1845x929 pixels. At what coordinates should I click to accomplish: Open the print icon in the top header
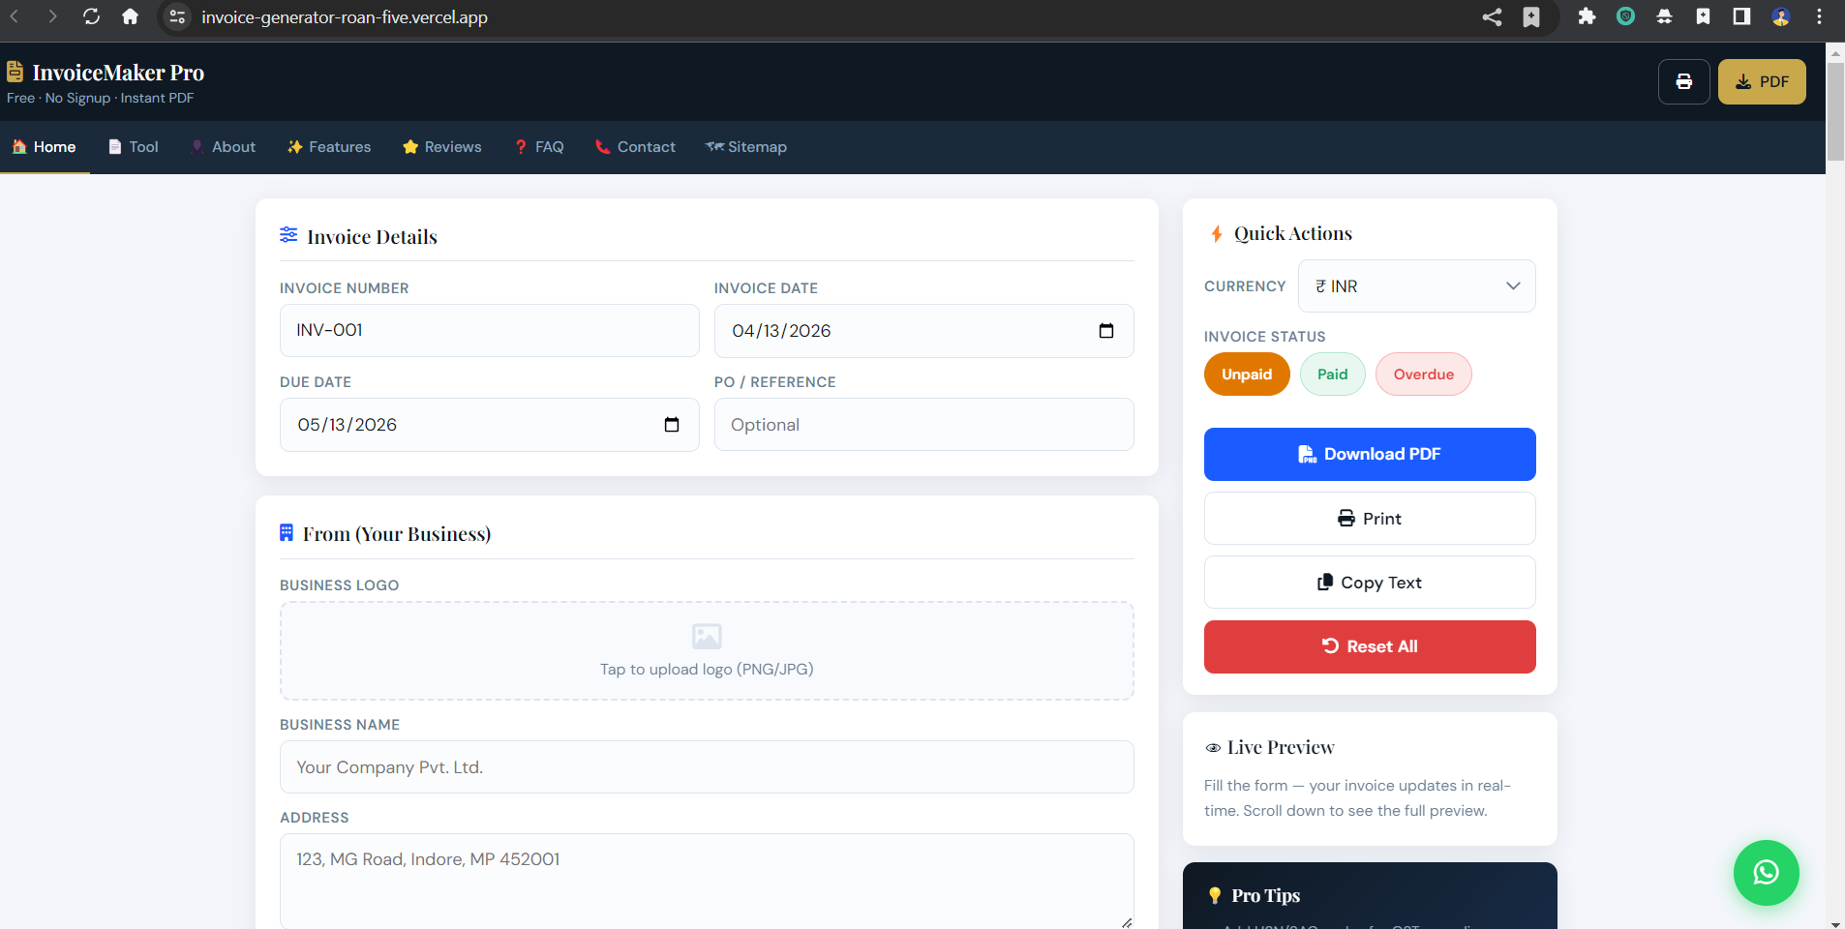point(1683,81)
